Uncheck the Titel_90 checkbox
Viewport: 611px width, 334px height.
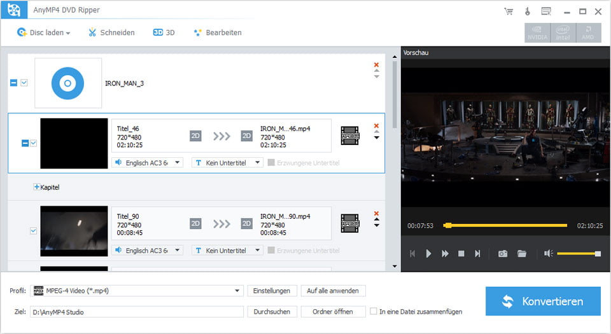(34, 231)
